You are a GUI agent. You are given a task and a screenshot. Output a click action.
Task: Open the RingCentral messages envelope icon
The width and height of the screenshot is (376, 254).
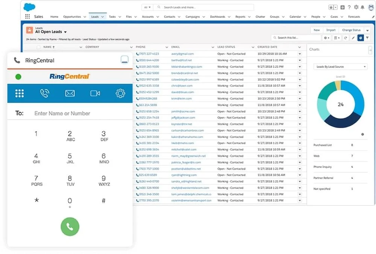(70, 94)
